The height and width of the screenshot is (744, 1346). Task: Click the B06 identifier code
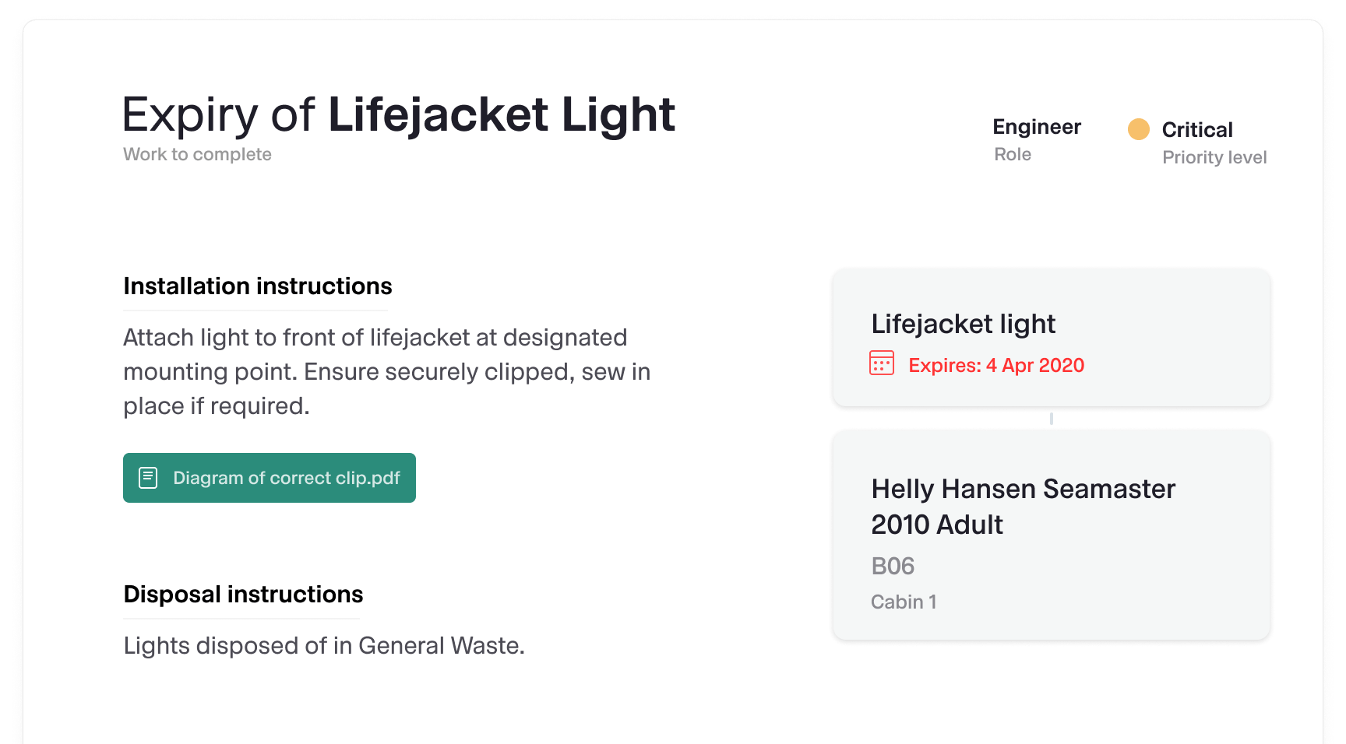[x=893, y=566]
